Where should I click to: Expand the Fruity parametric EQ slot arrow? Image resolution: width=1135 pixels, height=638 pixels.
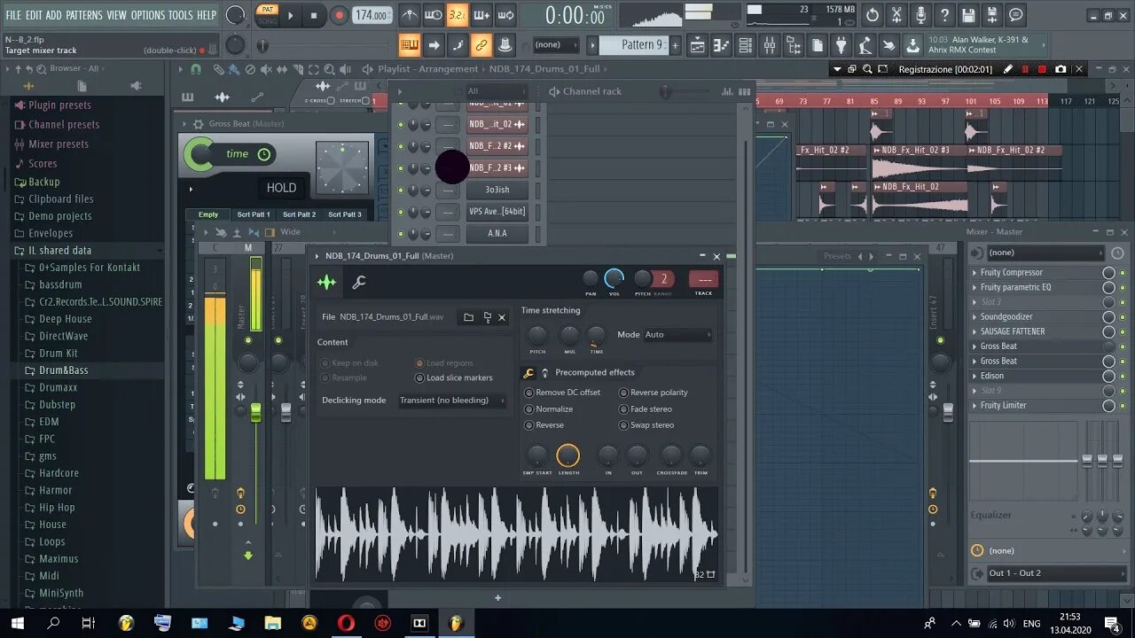click(x=975, y=287)
